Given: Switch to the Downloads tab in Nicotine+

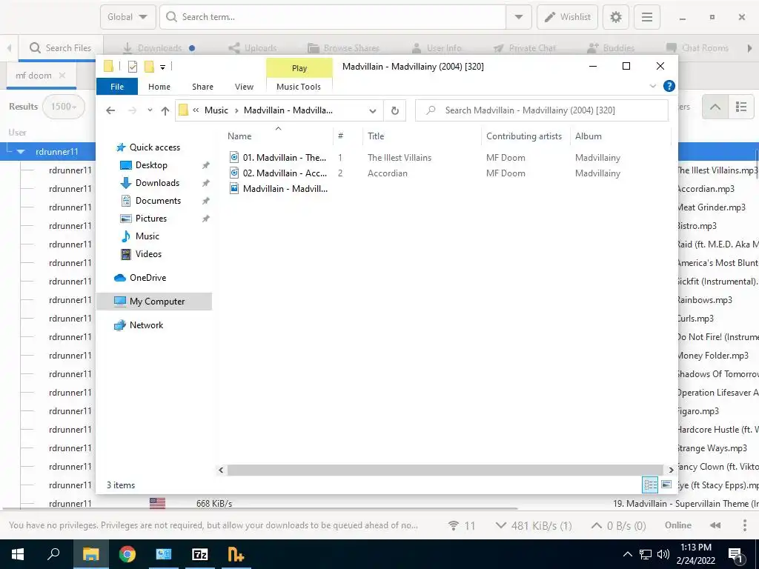Looking at the screenshot, I should pos(159,48).
